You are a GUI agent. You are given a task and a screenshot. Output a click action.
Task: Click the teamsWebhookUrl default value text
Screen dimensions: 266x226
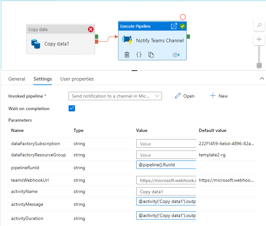(226, 180)
